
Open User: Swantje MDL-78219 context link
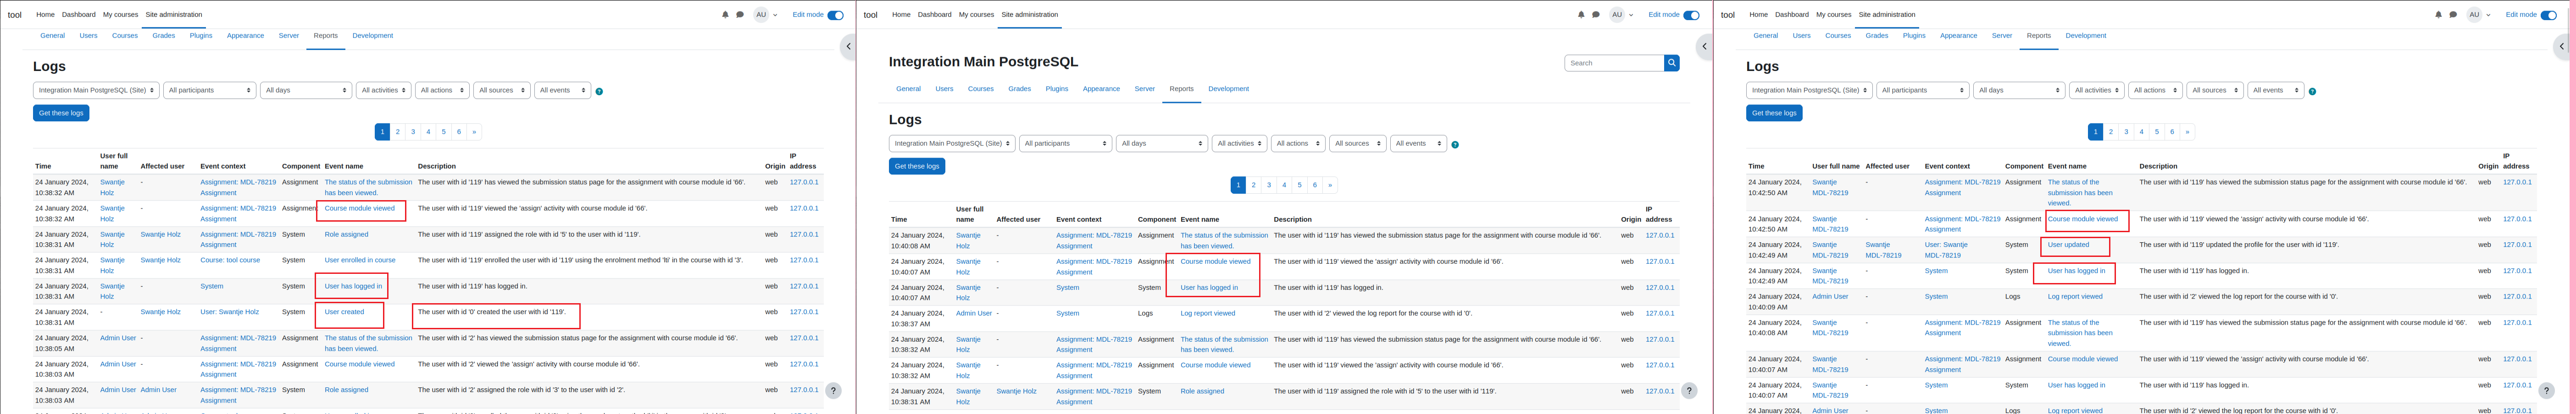point(1946,250)
